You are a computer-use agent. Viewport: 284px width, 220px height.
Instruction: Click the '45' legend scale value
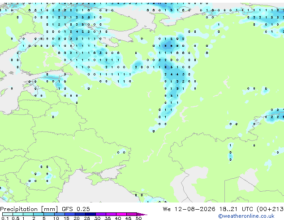[128, 218]
